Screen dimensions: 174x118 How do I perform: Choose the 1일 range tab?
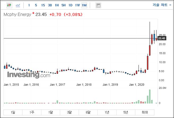pyautogui.click(x=13, y=112)
